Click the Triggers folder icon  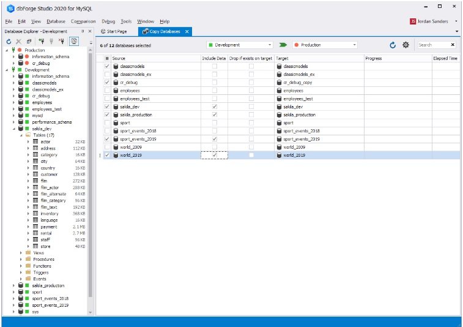pos(28,272)
